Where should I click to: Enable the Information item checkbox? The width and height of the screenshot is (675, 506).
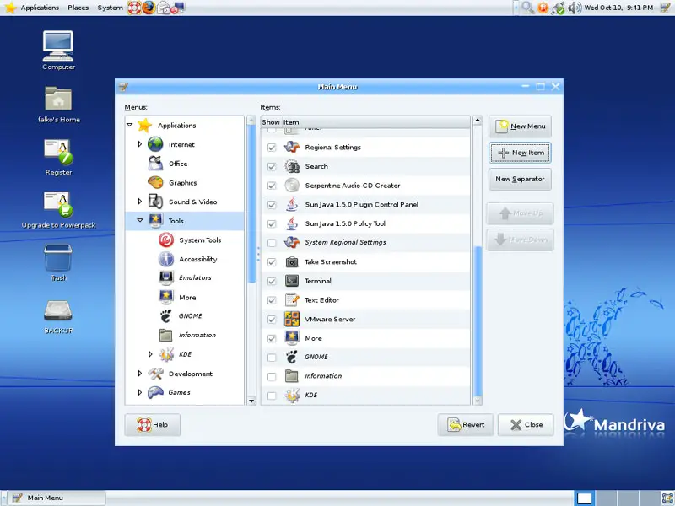pyautogui.click(x=272, y=377)
